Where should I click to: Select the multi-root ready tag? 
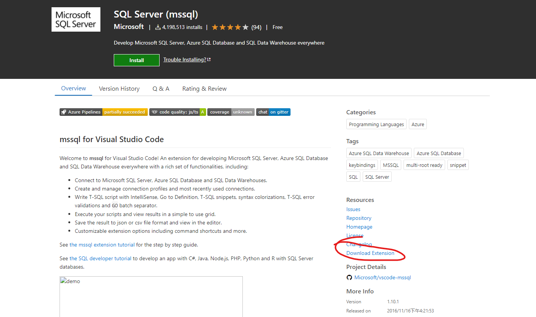tap(424, 165)
